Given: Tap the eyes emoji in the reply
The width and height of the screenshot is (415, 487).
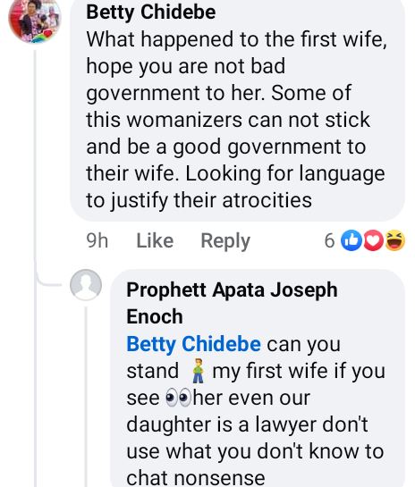Looking at the screenshot, I should (x=178, y=398).
